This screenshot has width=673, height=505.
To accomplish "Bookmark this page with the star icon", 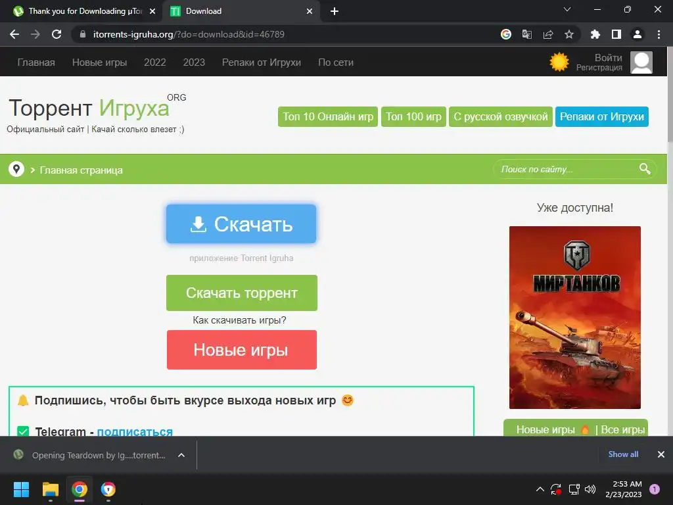I will (569, 34).
